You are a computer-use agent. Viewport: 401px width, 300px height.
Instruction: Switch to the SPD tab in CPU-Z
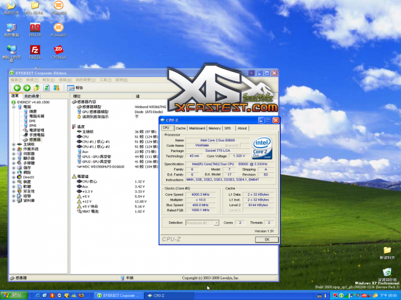click(x=227, y=128)
